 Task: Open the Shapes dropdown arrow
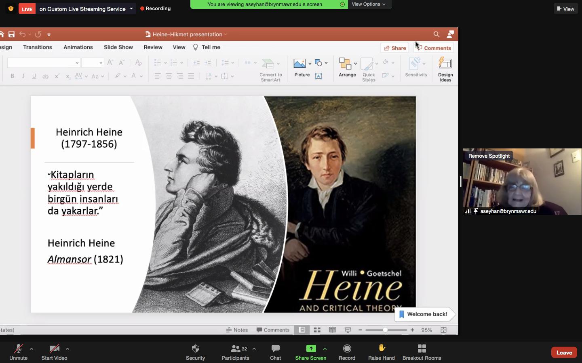(326, 63)
